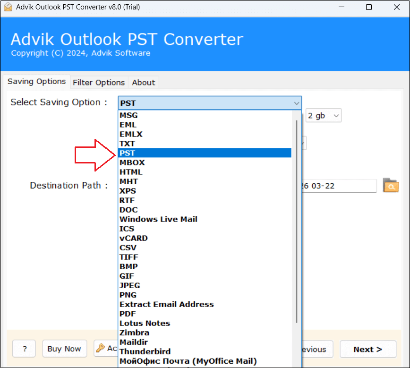Select Extract Email Address option
The height and width of the screenshot is (368, 410).
[x=166, y=304]
